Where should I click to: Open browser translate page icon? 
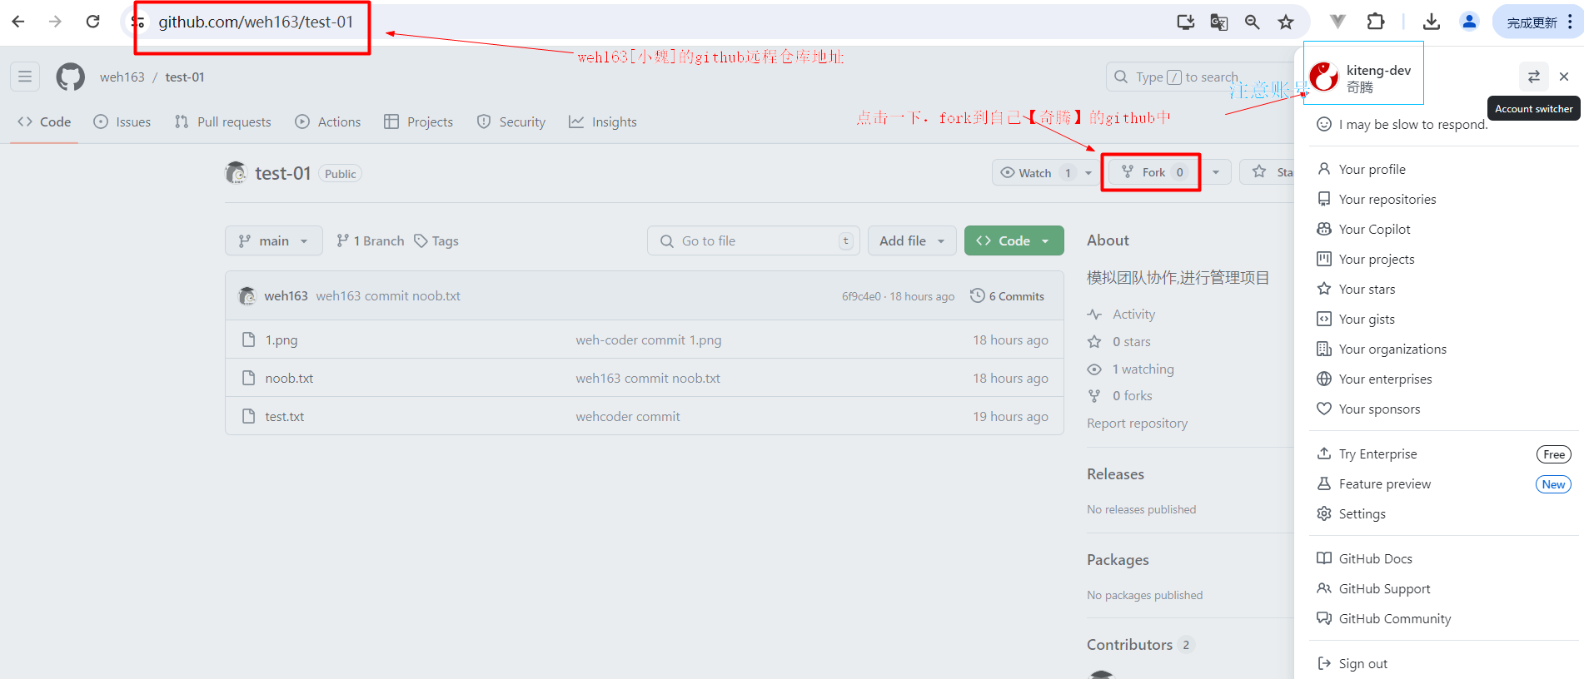[1219, 22]
